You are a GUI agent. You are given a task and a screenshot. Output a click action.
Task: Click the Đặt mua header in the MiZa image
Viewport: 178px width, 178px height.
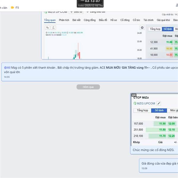(160, 117)
